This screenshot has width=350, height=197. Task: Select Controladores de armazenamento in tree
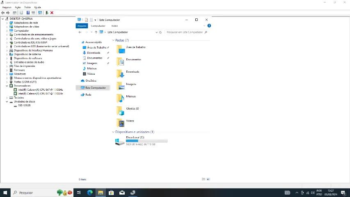point(34,34)
